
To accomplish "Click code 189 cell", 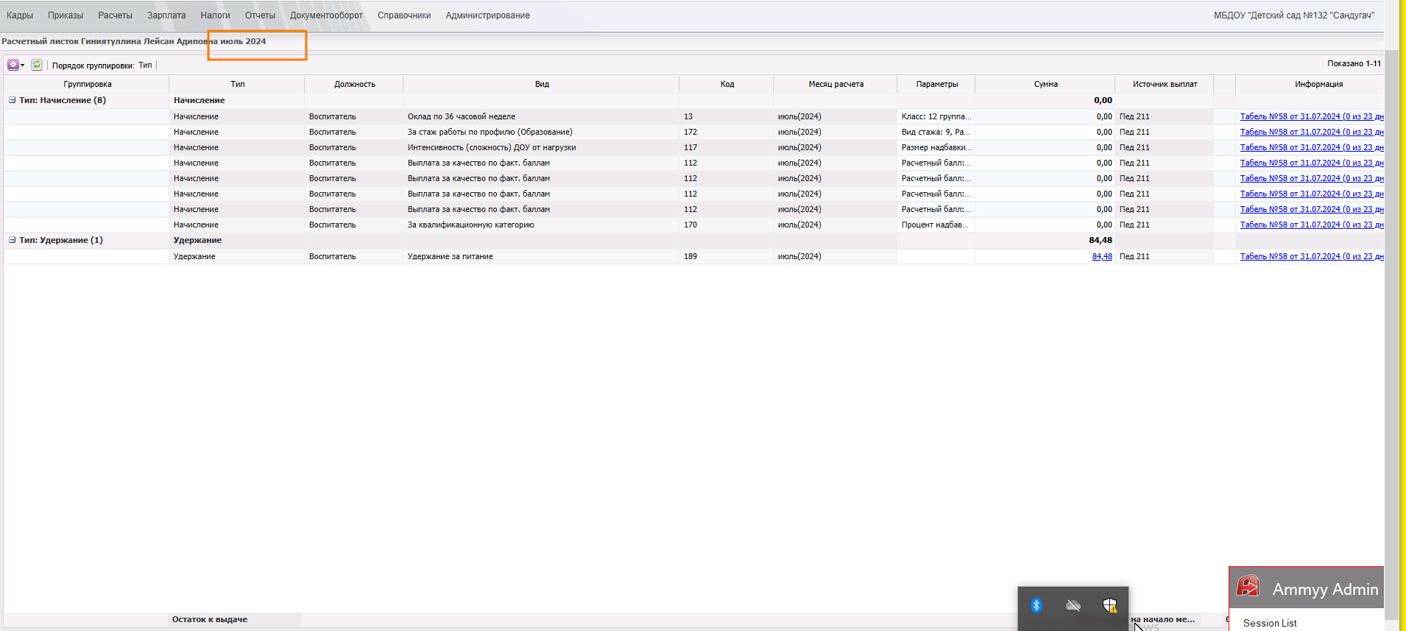I will tap(727, 256).
